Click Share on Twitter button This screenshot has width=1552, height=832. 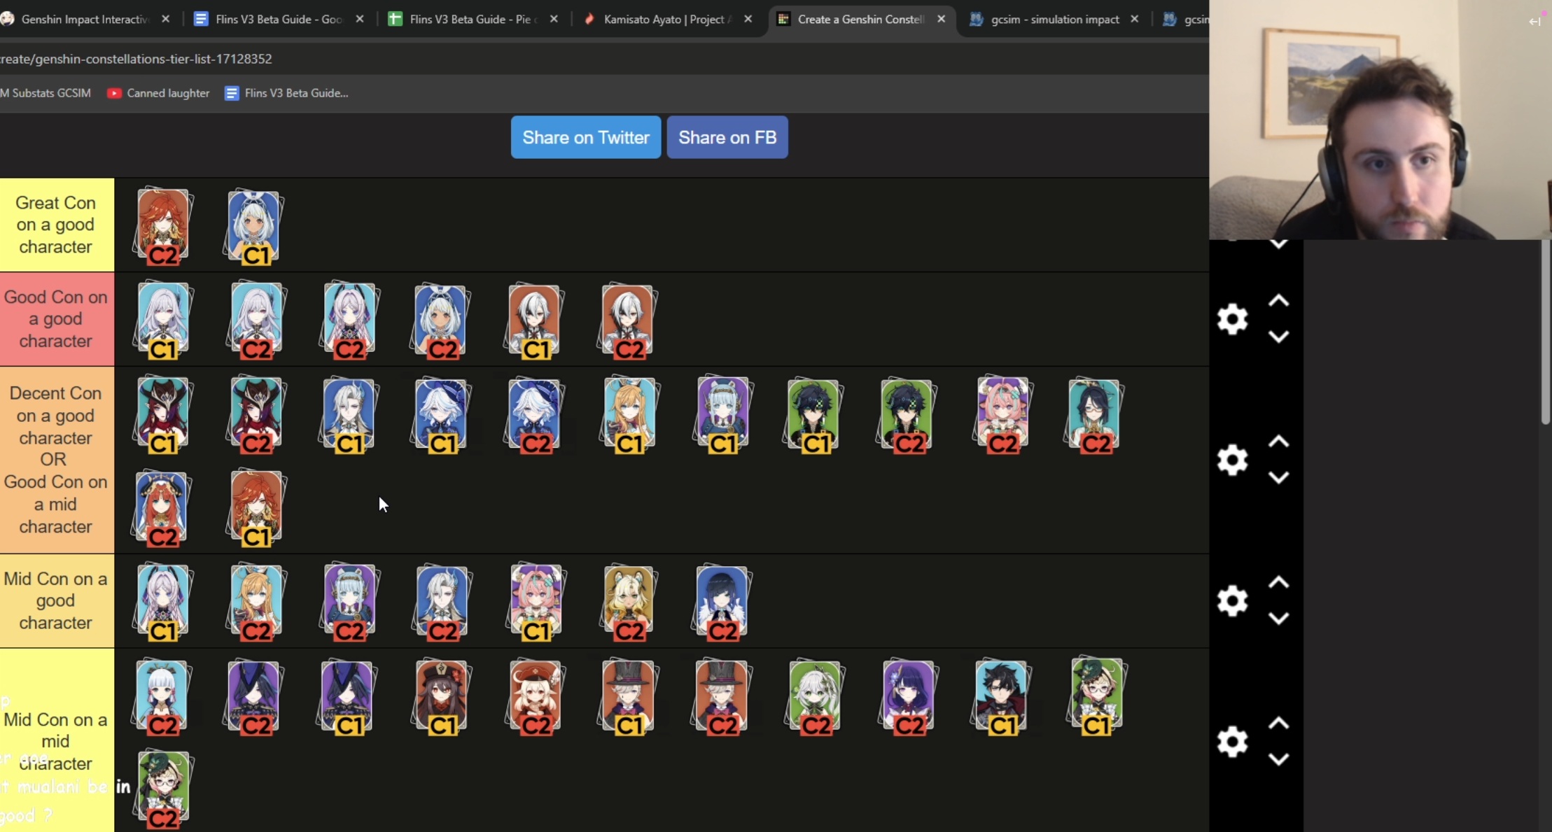[x=585, y=137]
